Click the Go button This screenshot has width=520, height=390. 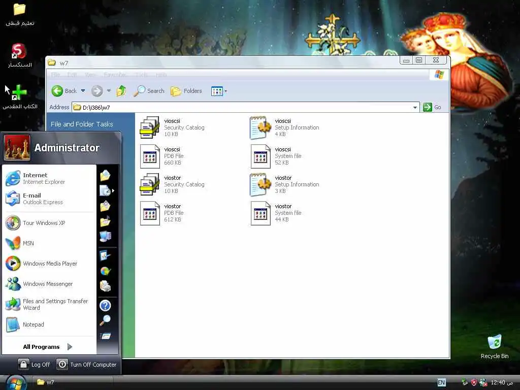click(x=432, y=107)
